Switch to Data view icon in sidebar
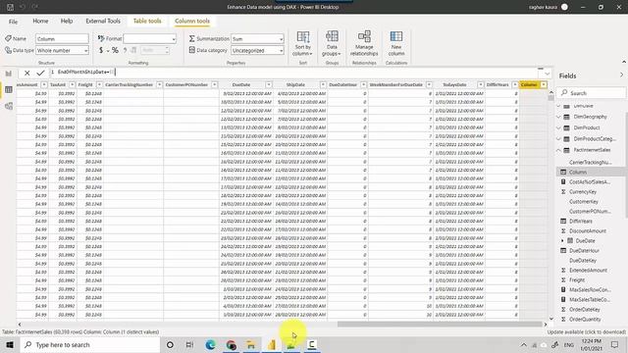This screenshot has height=353, width=628. point(9,89)
